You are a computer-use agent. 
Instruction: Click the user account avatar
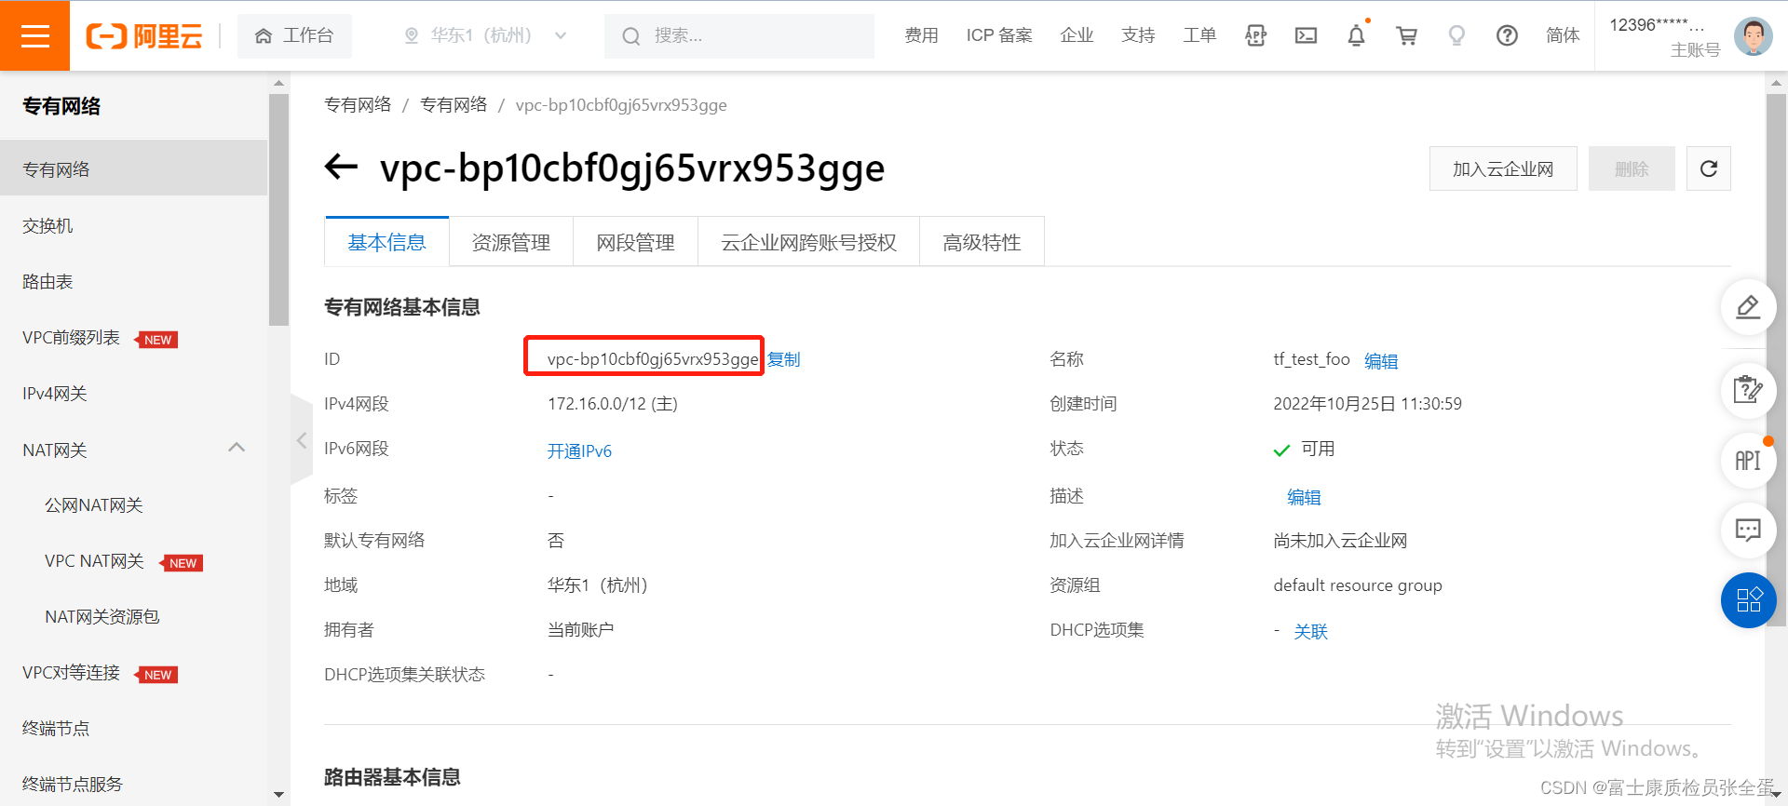click(1753, 36)
